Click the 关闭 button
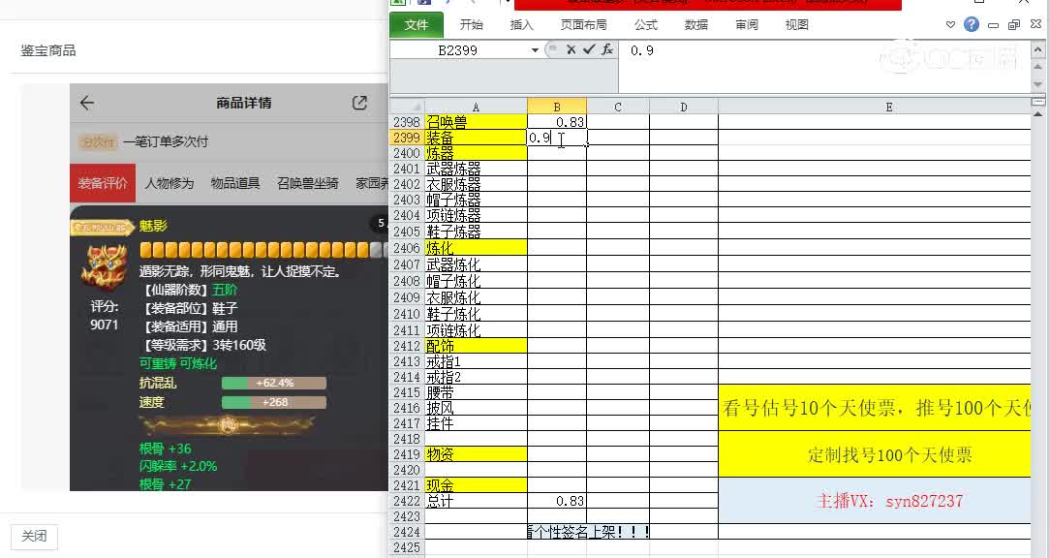Viewport: 1050px width, 558px height. (x=34, y=536)
